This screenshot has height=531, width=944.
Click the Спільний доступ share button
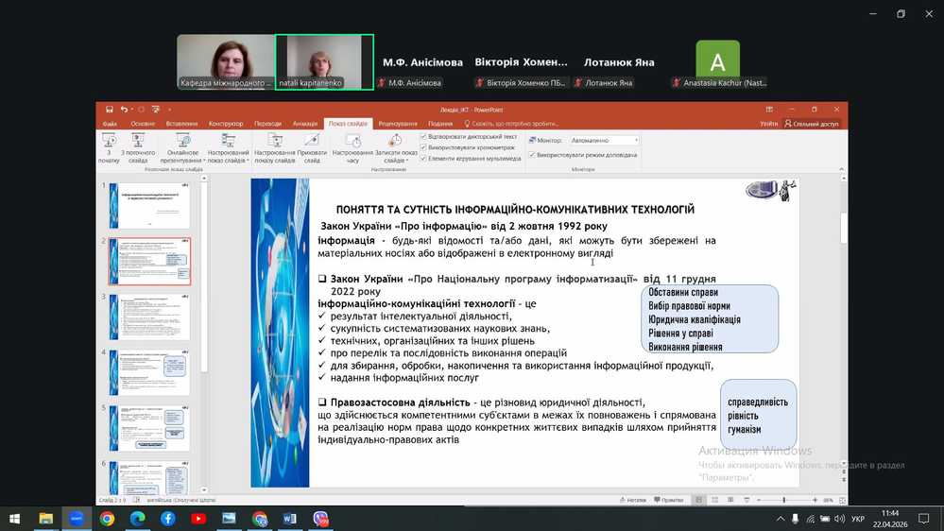point(811,124)
